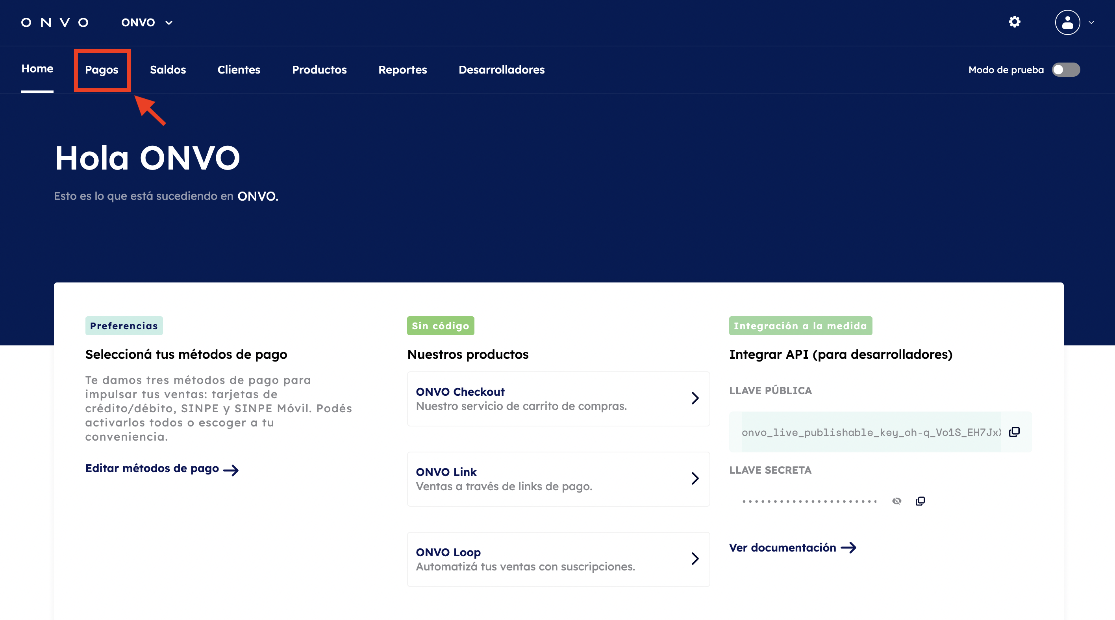Viewport: 1115px width, 620px height.
Task: Click the Modo de prueba label
Action: click(1006, 70)
